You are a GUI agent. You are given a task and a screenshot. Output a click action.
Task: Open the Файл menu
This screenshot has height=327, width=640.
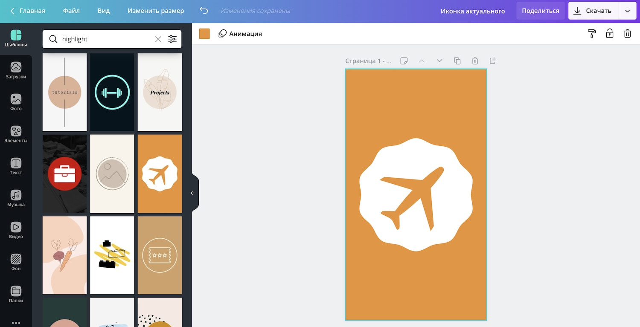click(x=71, y=11)
